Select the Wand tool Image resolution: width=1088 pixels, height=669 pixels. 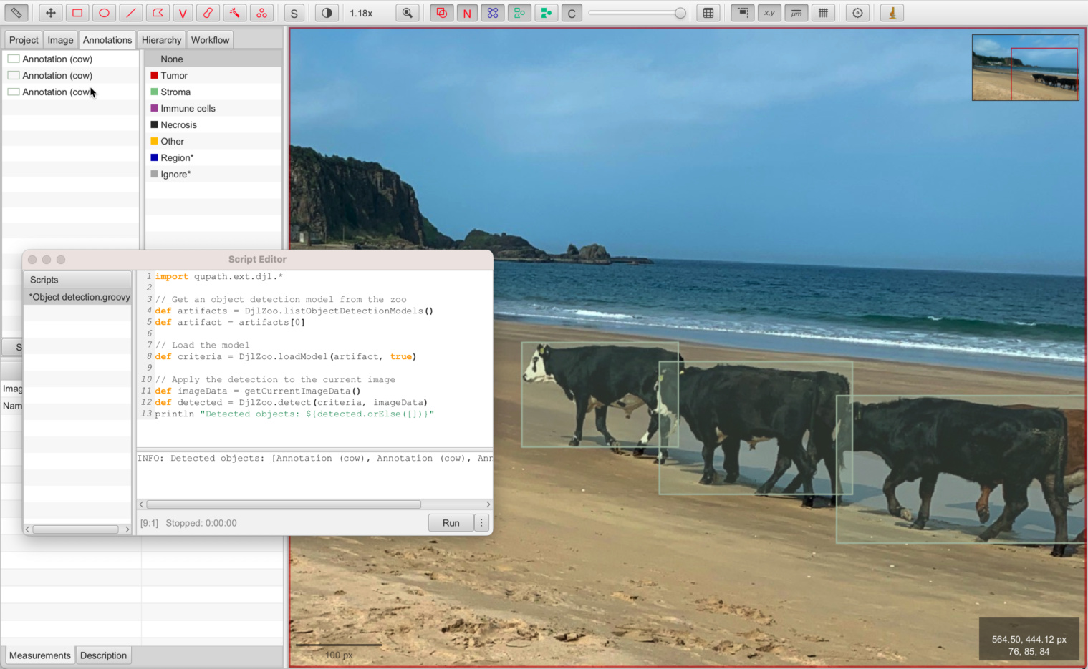(x=234, y=13)
